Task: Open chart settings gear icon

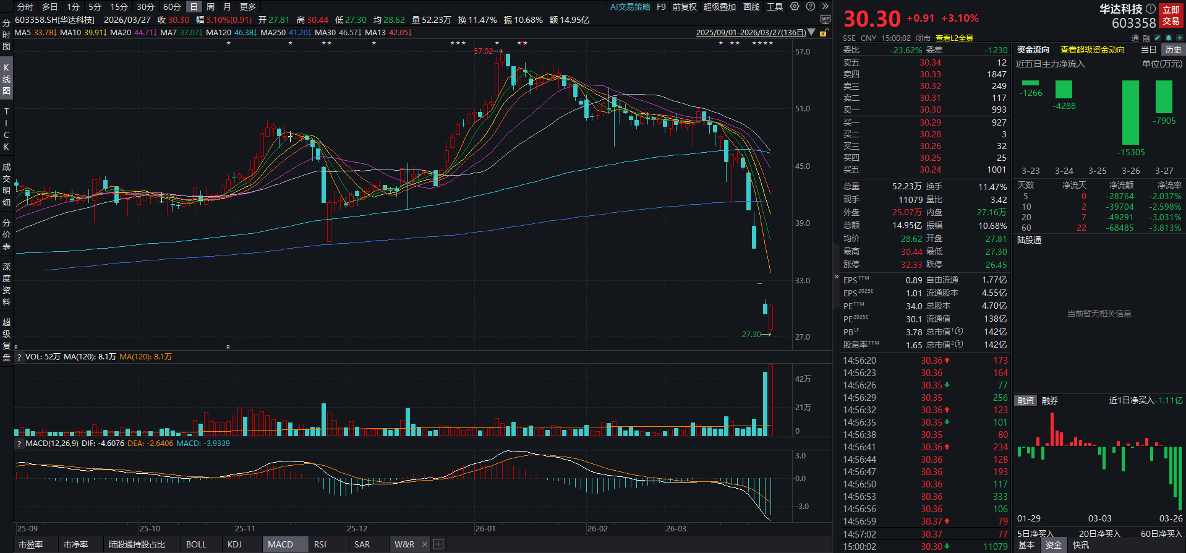Action: (x=795, y=7)
